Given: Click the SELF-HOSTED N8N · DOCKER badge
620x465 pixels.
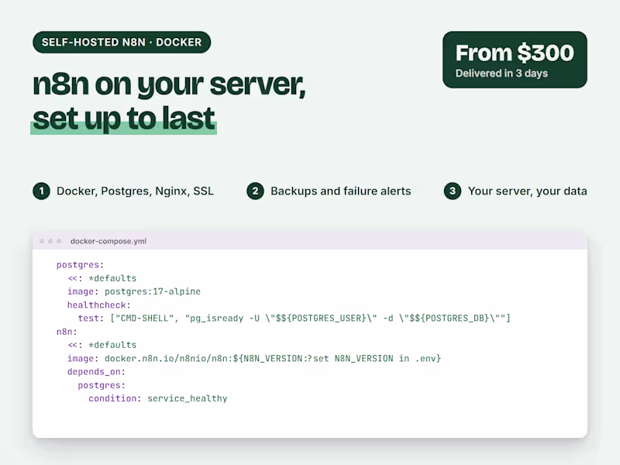Looking at the screenshot, I should click(x=122, y=43).
